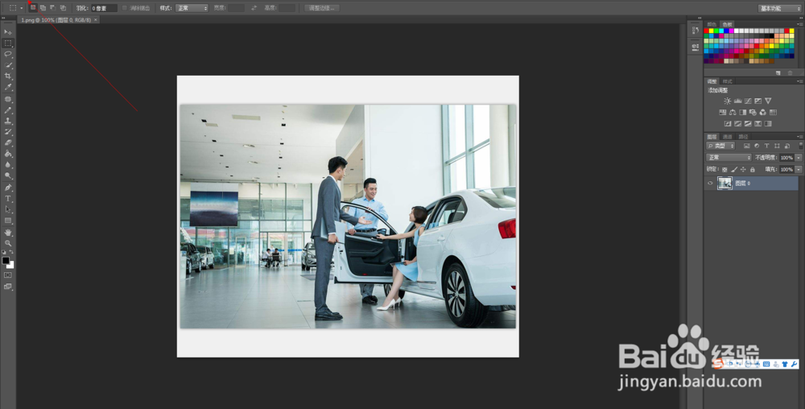The height and width of the screenshot is (409, 805).
Task: Open the Layers panel flyout menu
Action: 800,137
